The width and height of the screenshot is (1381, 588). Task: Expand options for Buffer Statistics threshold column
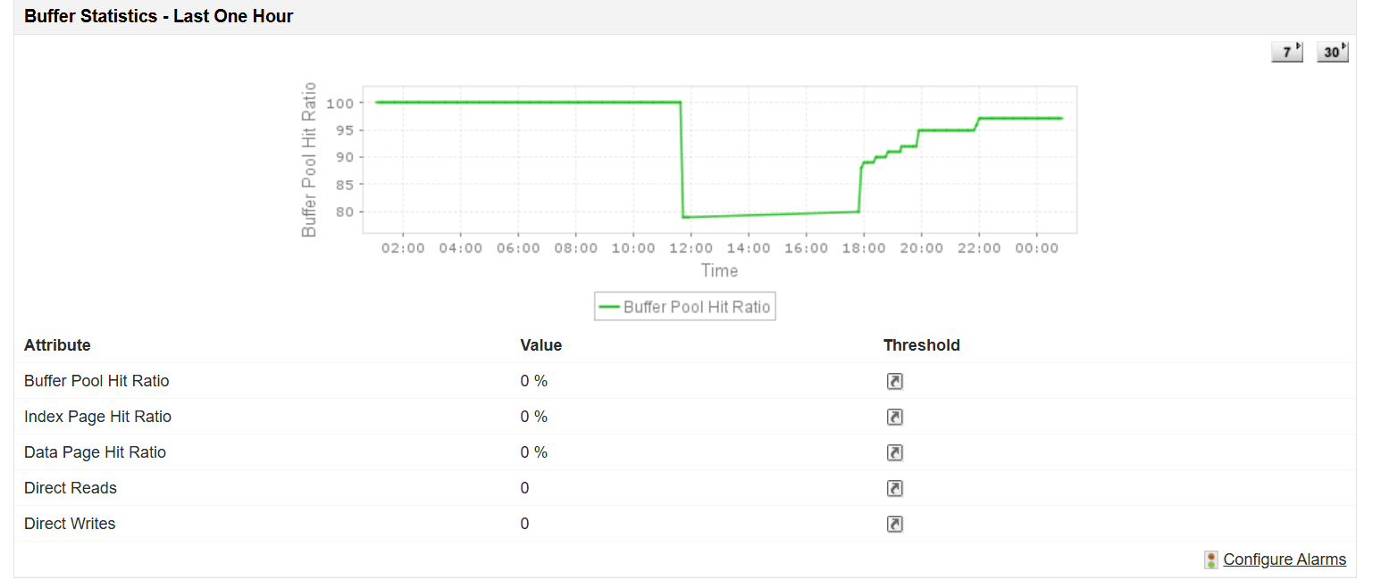click(922, 345)
